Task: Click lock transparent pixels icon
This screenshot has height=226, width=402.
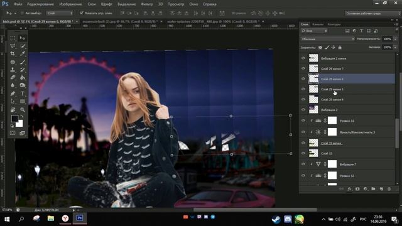Action: [x=320, y=48]
